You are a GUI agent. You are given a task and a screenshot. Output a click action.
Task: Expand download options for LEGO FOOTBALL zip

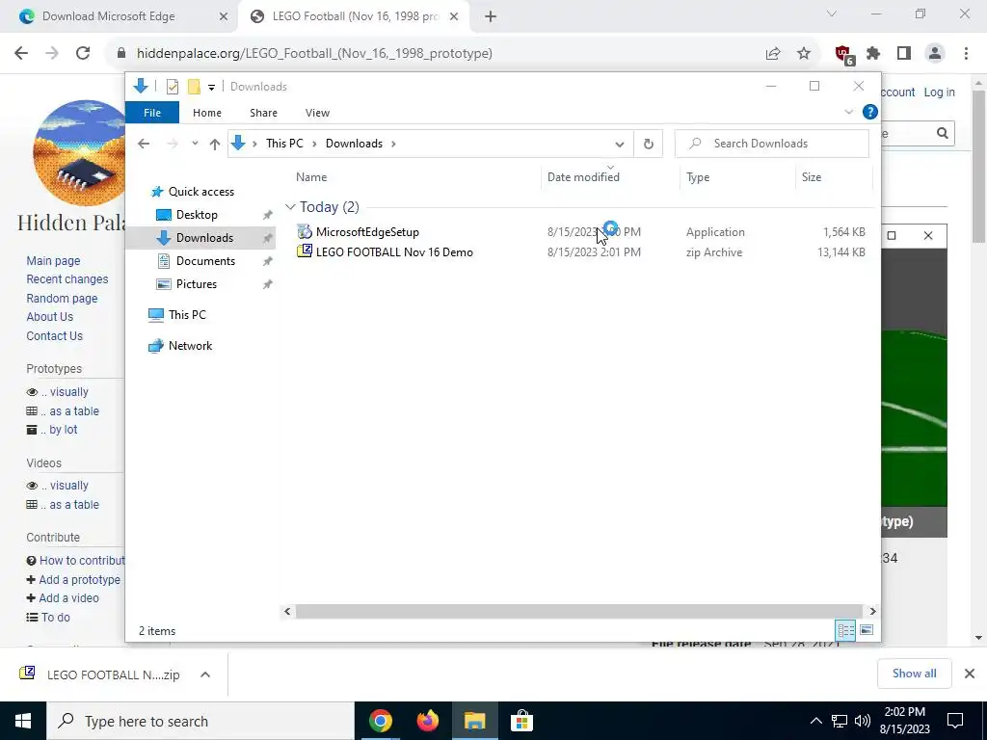point(205,674)
